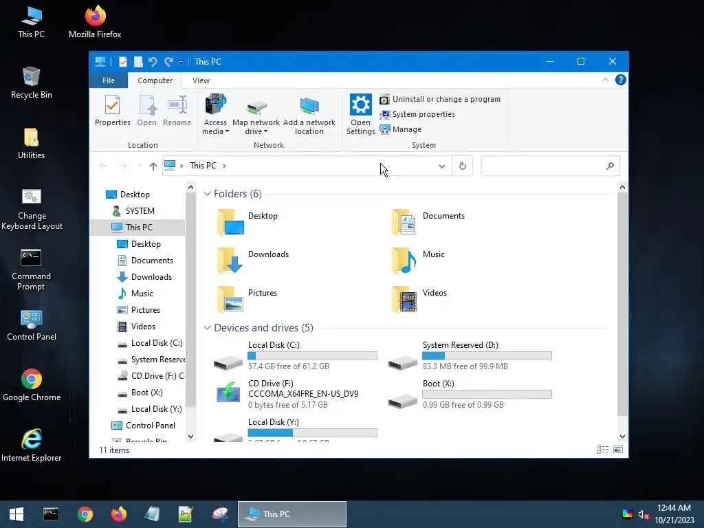Open Command Prompt from taskbar
704x528 pixels.
(x=51, y=514)
